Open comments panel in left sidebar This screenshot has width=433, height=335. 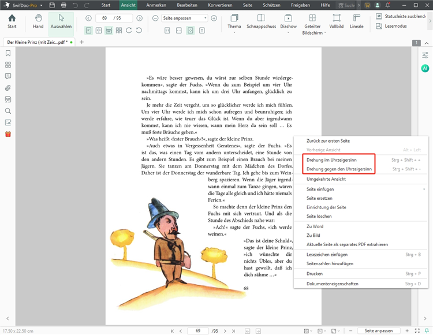(8, 76)
